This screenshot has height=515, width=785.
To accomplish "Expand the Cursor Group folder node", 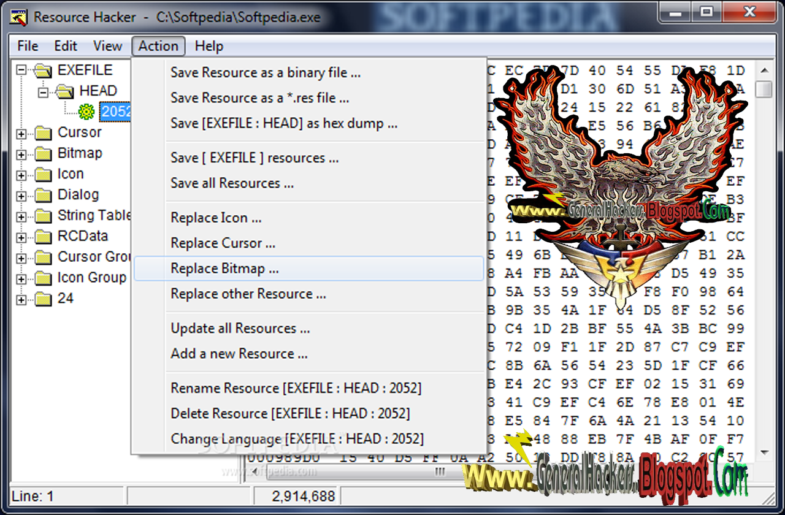I will coord(21,258).
